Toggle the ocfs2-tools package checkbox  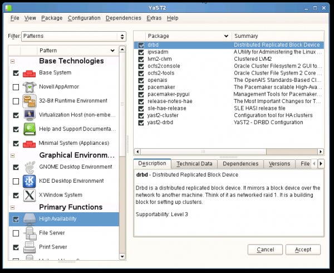pyautogui.click(x=141, y=74)
